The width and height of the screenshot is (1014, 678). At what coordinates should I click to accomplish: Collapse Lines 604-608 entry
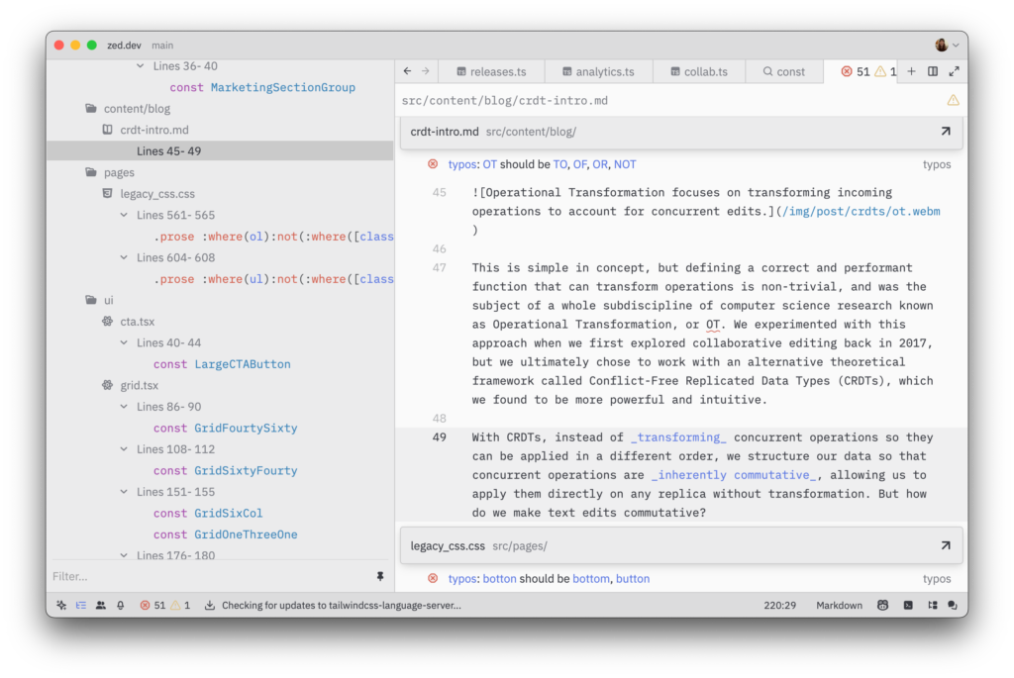pos(124,257)
